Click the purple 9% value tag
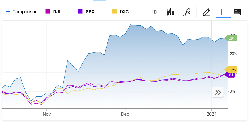 click(231, 74)
